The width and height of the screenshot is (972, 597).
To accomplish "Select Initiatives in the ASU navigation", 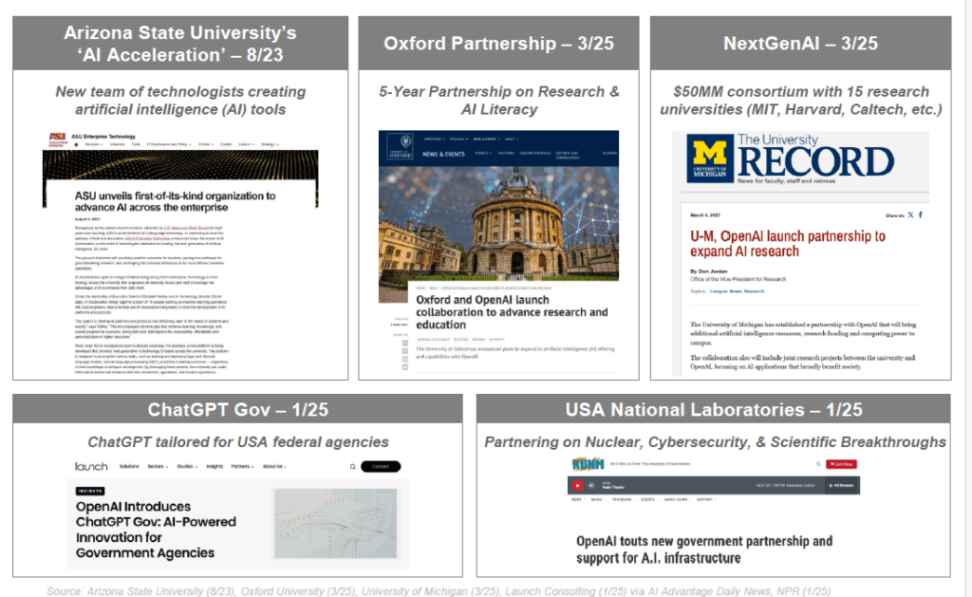I will click(117, 144).
